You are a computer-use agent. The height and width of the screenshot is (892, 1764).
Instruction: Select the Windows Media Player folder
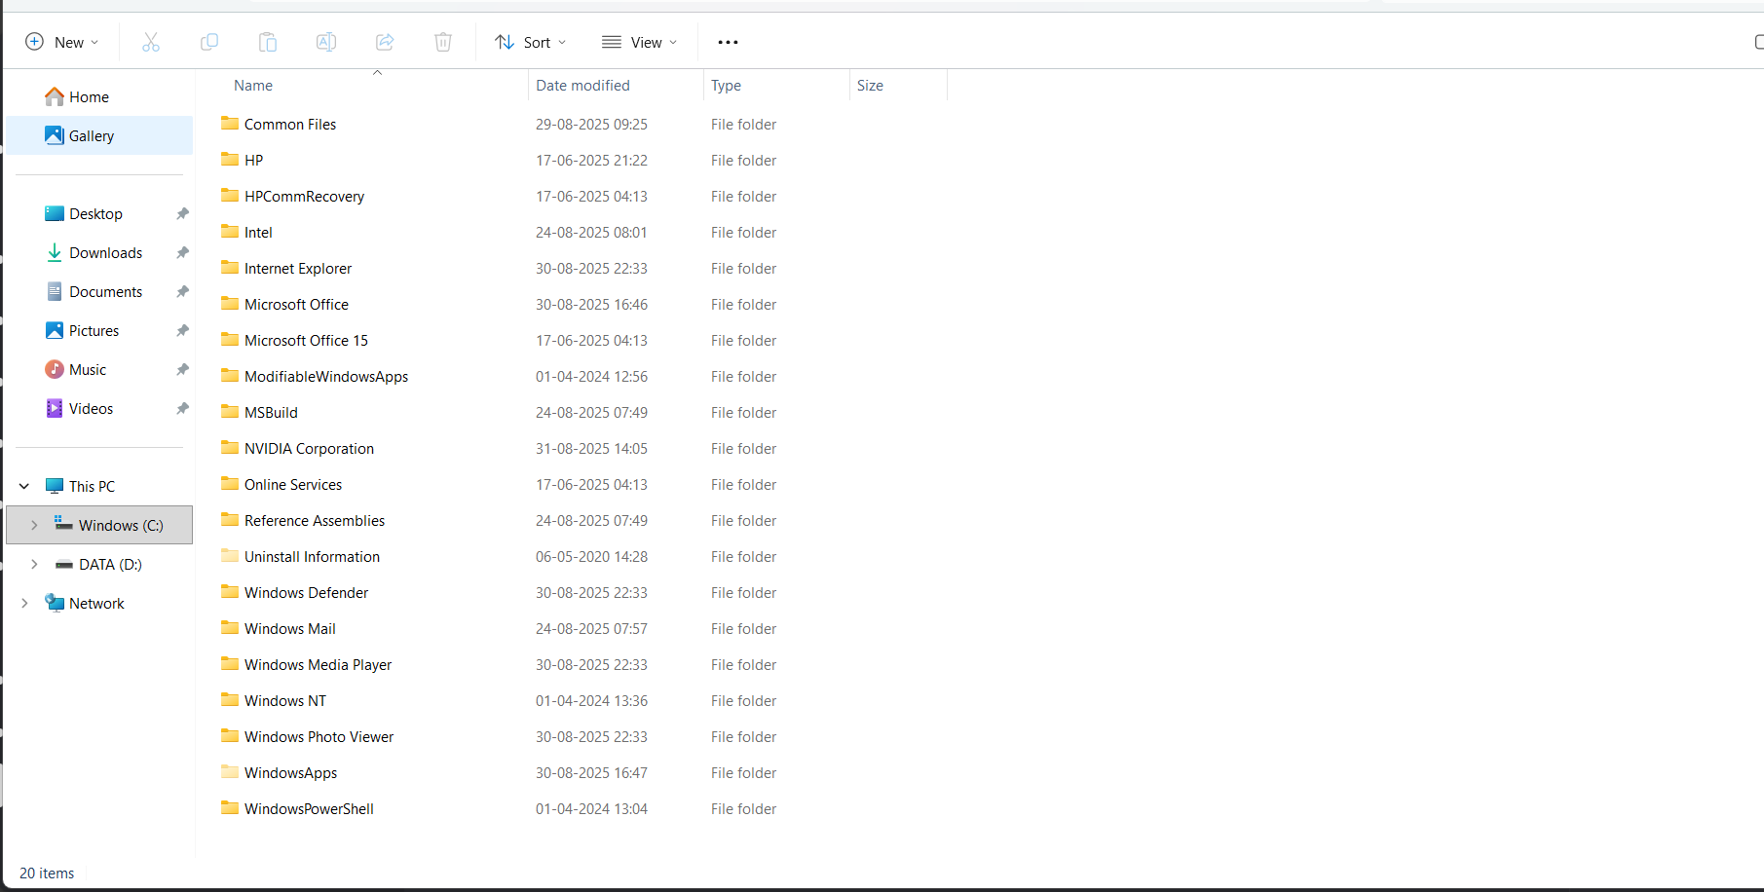click(x=318, y=664)
